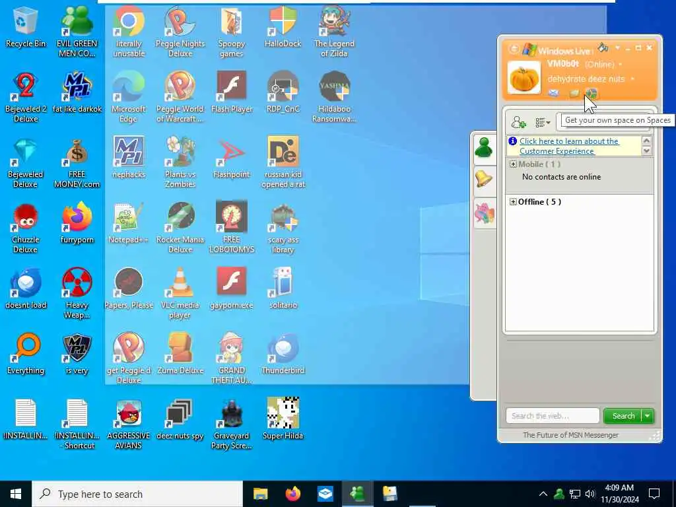Select the Everything search shortcut

[26, 354]
